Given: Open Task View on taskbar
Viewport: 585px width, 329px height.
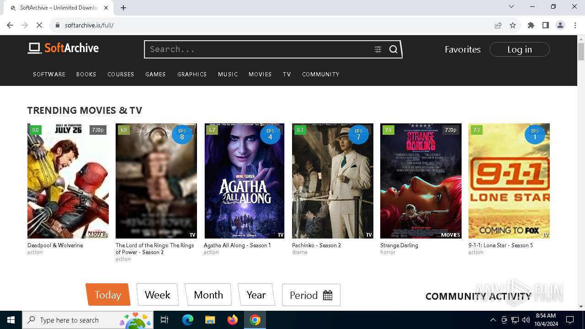Looking at the screenshot, I should click(165, 320).
